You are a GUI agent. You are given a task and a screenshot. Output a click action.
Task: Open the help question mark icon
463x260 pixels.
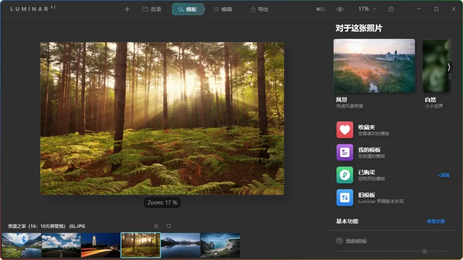pyautogui.click(x=391, y=9)
